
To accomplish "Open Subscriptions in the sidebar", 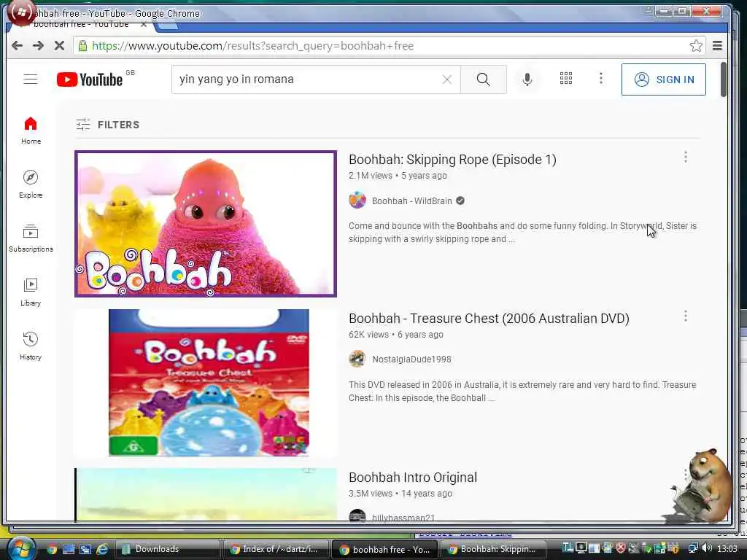I will [x=31, y=238].
